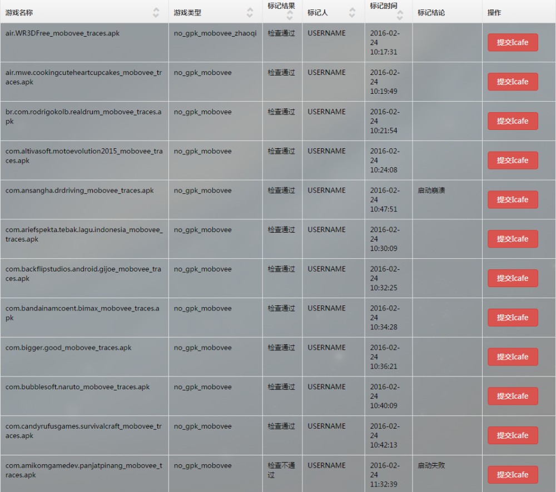The width and height of the screenshot is (556, 492).
Task: Click sort arrows in 游戏类型 header
Action: point(250,12)
